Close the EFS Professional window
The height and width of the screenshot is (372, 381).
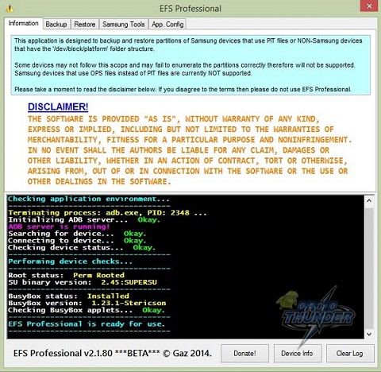[369, 6]
